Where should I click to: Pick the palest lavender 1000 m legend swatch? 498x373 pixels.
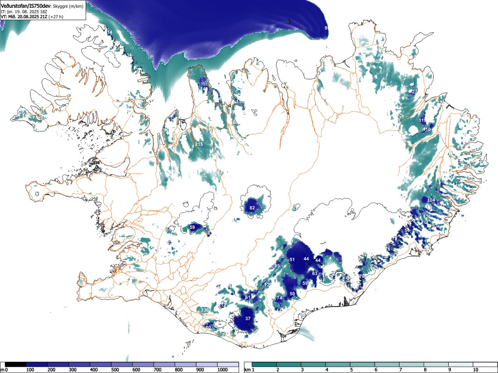(228, 364)
